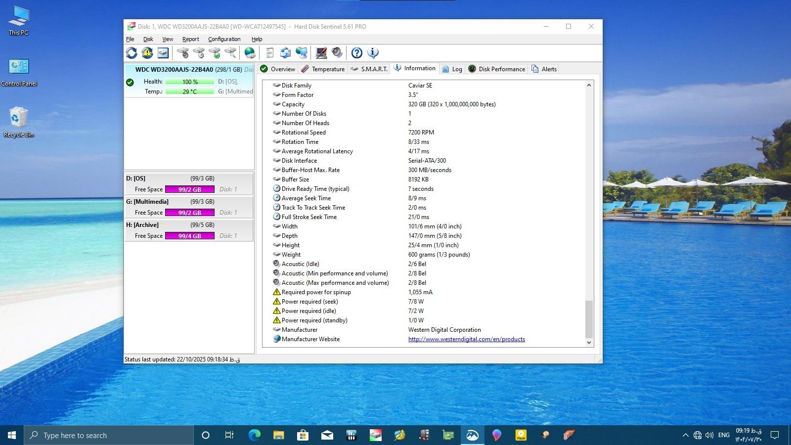
Task: Click the refresh icon with yellow warning triangle
Action: 147,53
